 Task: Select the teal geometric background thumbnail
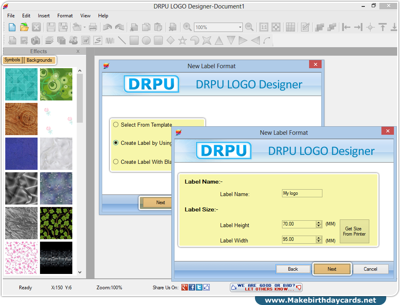21,84
